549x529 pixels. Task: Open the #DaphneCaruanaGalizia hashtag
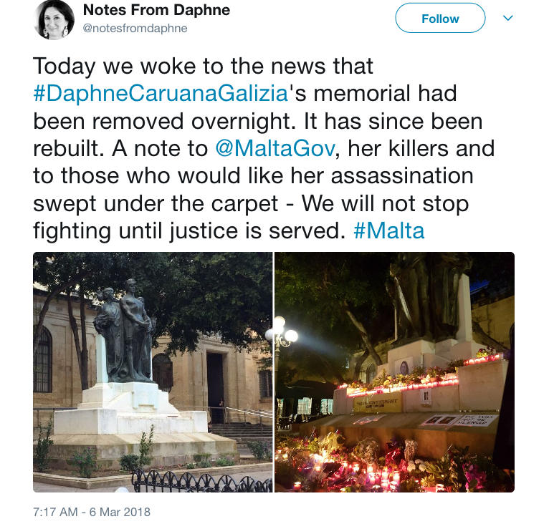pyautogui.click(x=161, y=93)
